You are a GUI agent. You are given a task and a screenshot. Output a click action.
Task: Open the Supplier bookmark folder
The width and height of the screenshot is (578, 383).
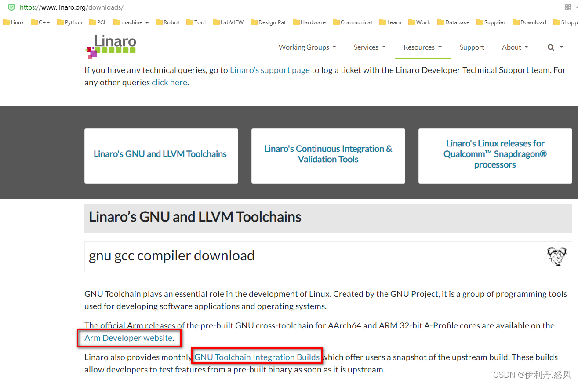pos(491,22)
